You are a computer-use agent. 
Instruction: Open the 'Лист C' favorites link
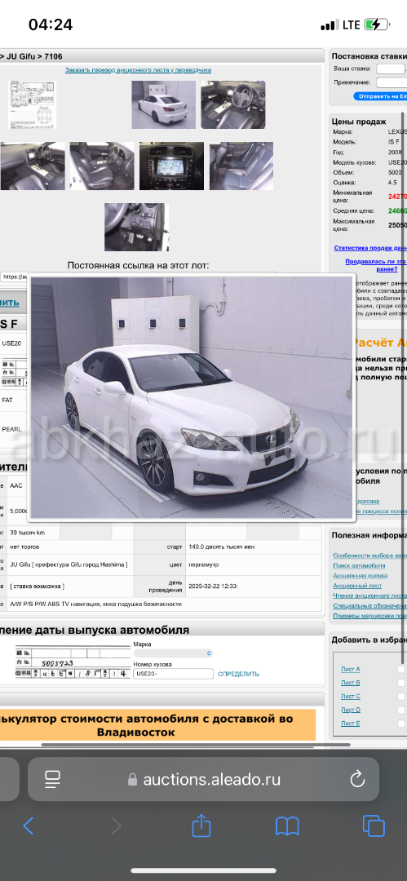coord(351,696)
